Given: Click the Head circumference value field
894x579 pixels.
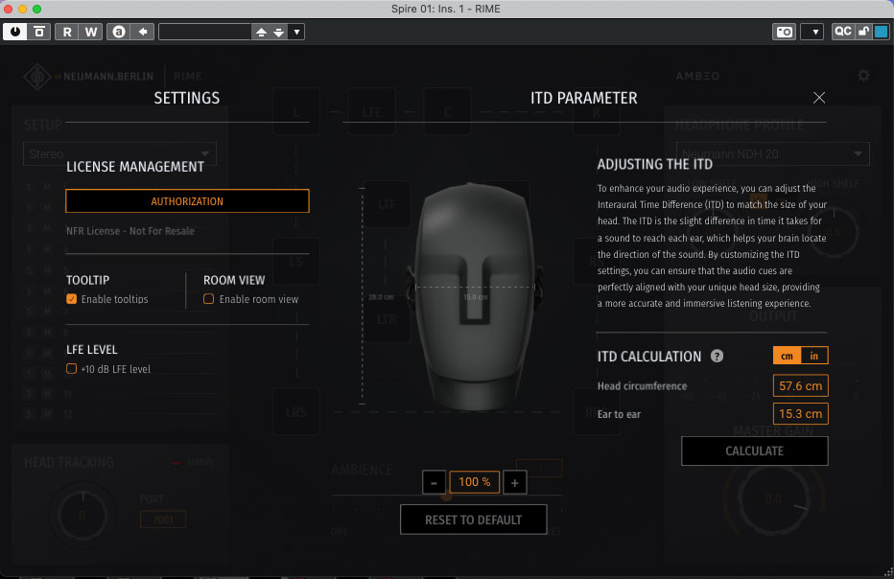Looking at the screenshot, I should 800,386.
